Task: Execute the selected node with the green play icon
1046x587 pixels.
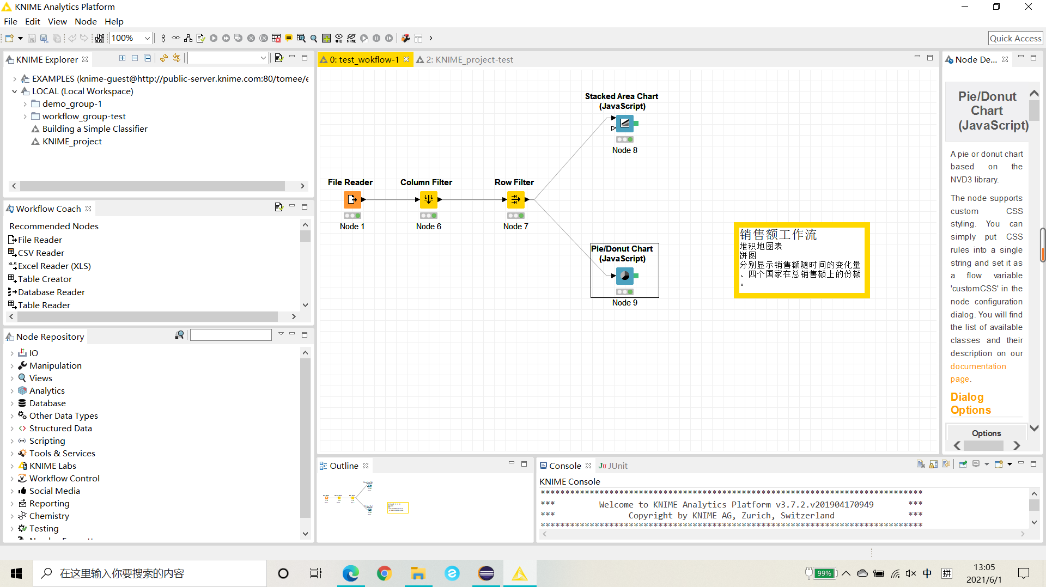Action: point(214,38)
